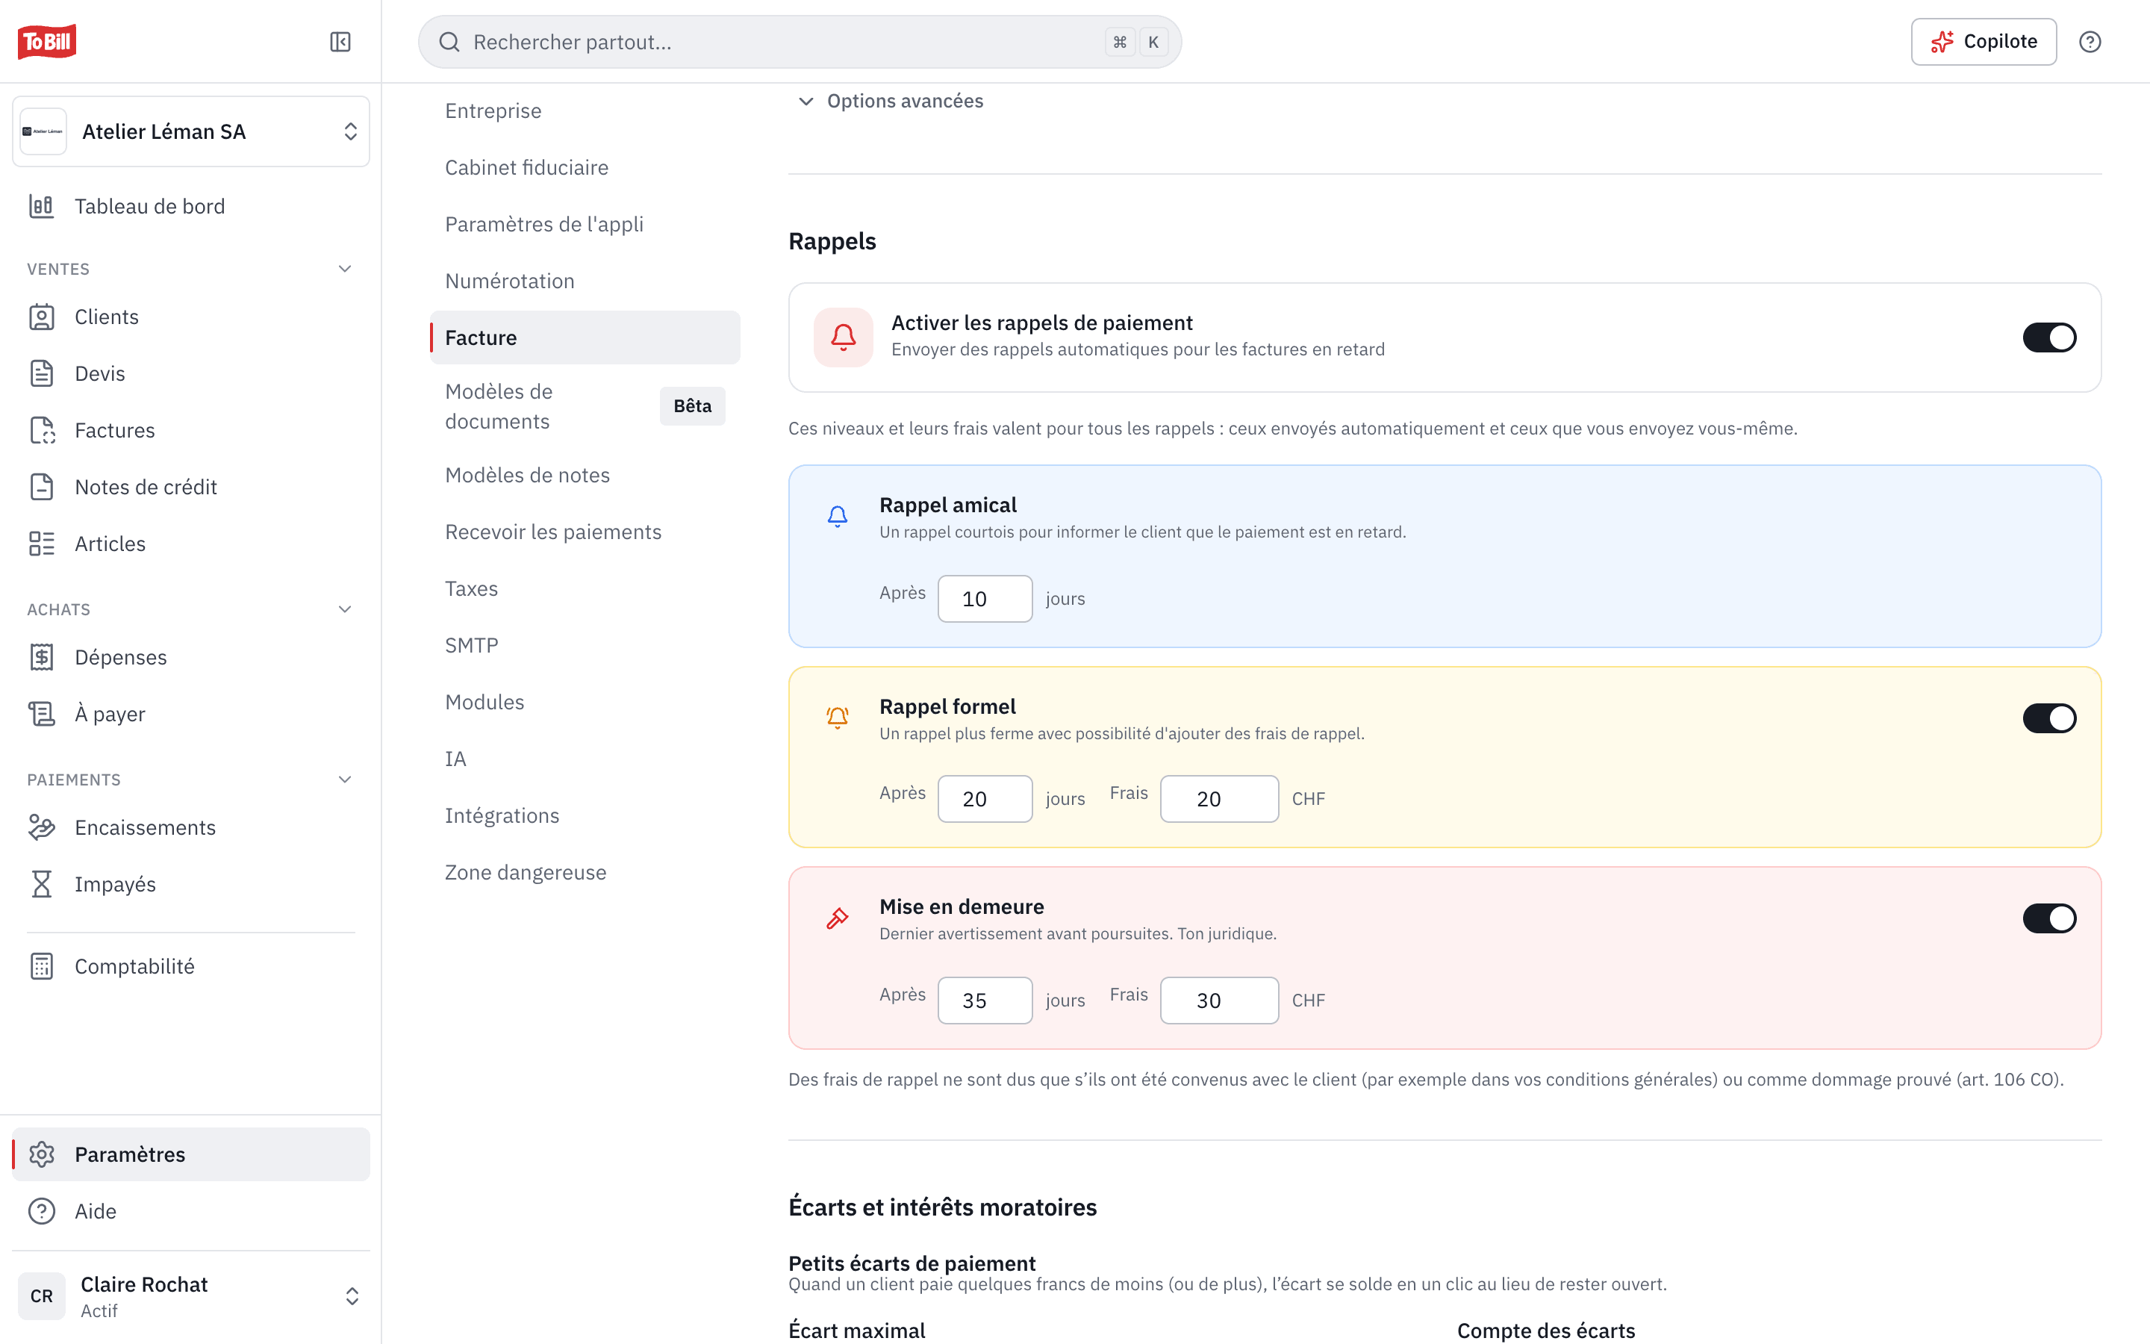Click the Encaissements hand icon
Viewport: 2150px width, 1344px height.
tap(42, 827)
